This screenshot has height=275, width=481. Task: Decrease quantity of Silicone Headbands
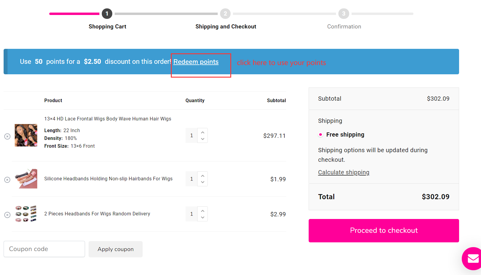pos(203,182)
